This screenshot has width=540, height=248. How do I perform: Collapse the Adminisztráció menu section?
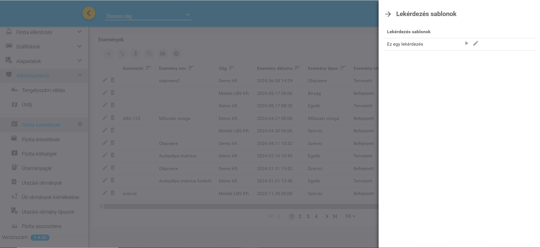(79, 75)
